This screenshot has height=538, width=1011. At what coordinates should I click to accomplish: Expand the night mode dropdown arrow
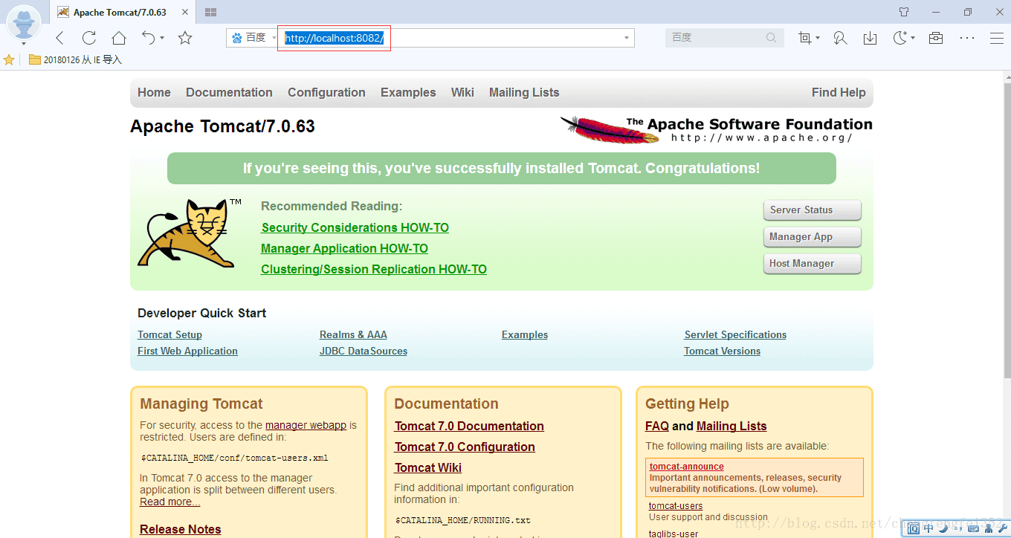pos(912,38)
